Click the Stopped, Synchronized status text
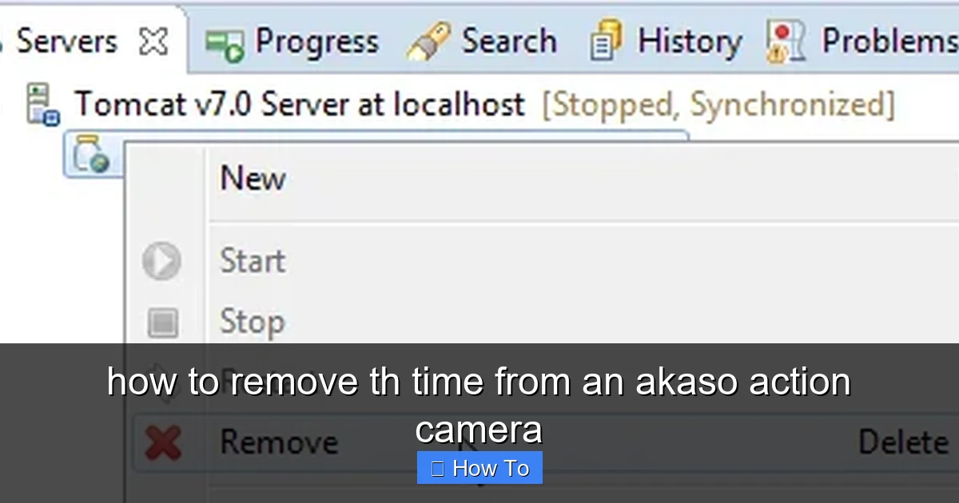The width and height of the screenshot is (959, 503). (x=718, y=105)
